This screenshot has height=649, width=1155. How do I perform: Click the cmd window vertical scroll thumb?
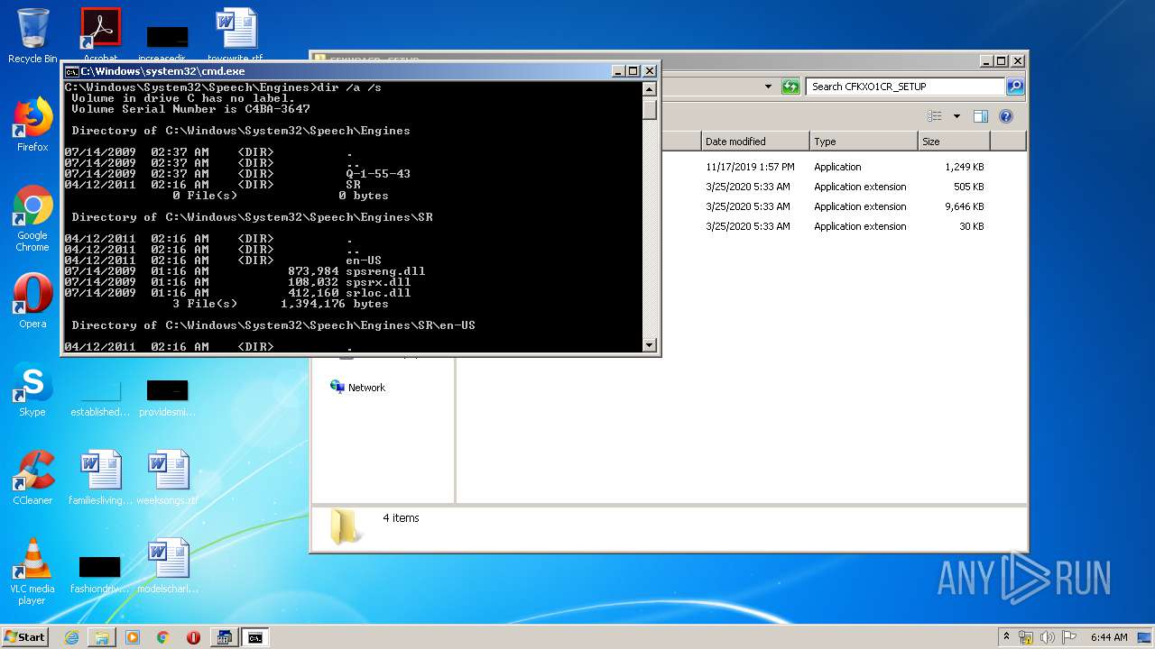click(650, 108)
